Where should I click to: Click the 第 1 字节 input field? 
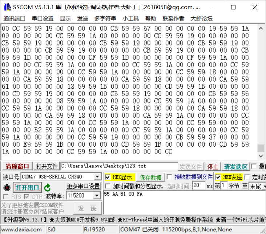223,186
